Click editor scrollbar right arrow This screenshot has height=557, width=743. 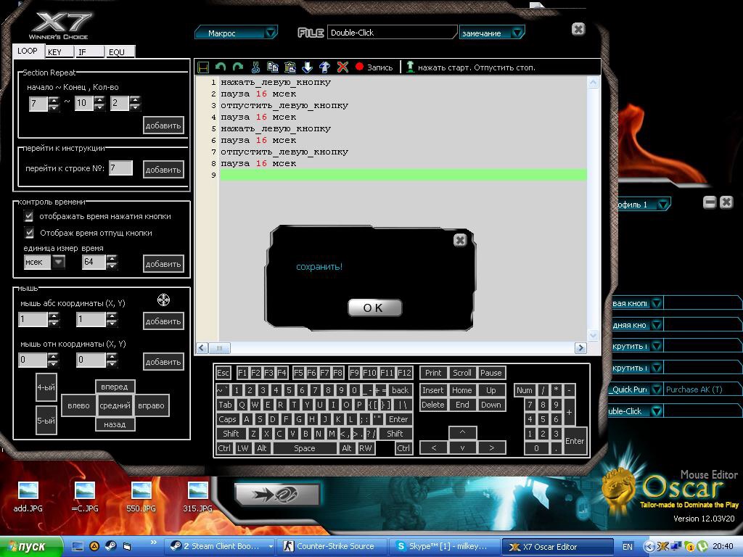(x=580, y=347)
